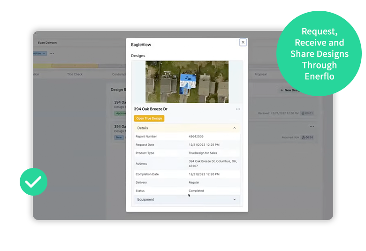Click the Product Type TrueDesign for Sales
This screenshot has height=251, width=366.
203,153
